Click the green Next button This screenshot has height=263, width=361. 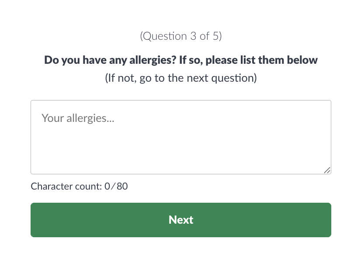[x=180, y=220]
